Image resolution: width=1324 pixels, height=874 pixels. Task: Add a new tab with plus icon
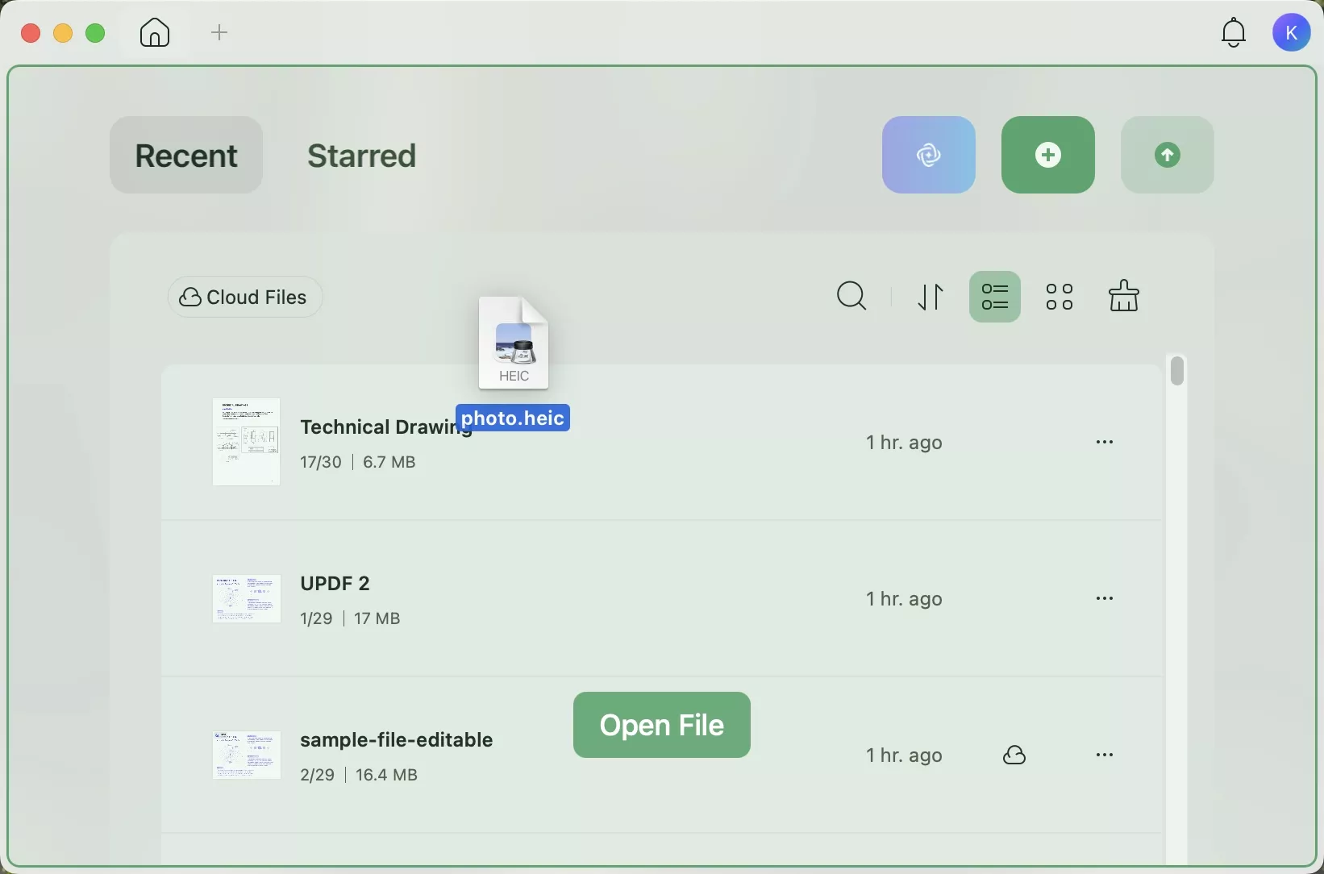[219, 33]
